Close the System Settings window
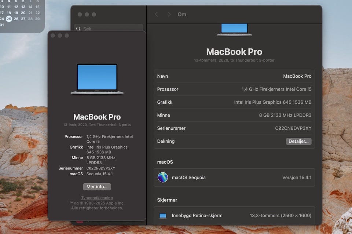 coord(80,14)
